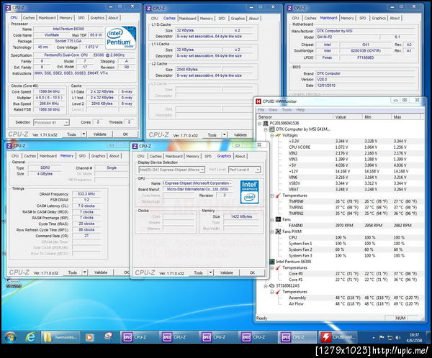Open Windows Media Player from taskbar
Image resolution: width=432 pixels, height=358 pixels.
click(89, 337)
